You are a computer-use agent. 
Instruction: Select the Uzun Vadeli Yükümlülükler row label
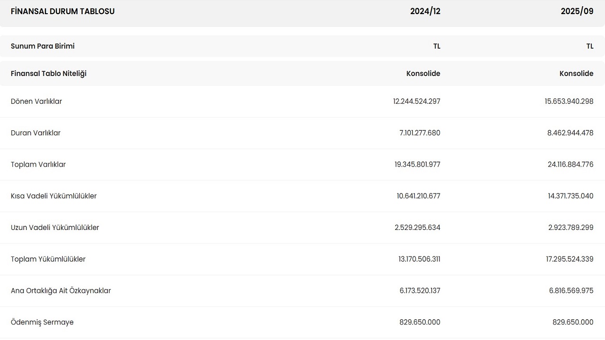tap(55, 228)
